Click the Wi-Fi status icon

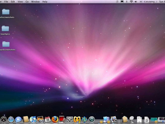coord(131,2)
